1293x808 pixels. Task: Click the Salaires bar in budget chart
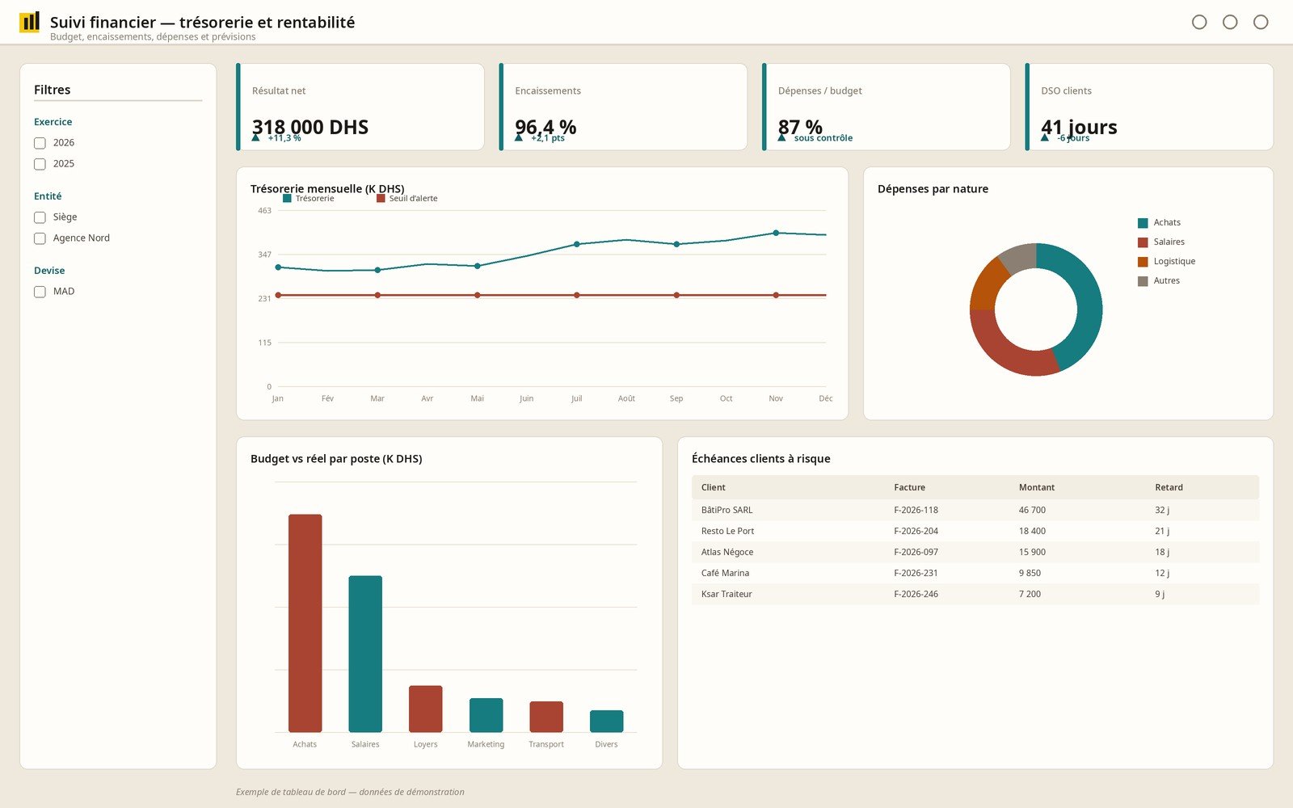click(365, 654)
